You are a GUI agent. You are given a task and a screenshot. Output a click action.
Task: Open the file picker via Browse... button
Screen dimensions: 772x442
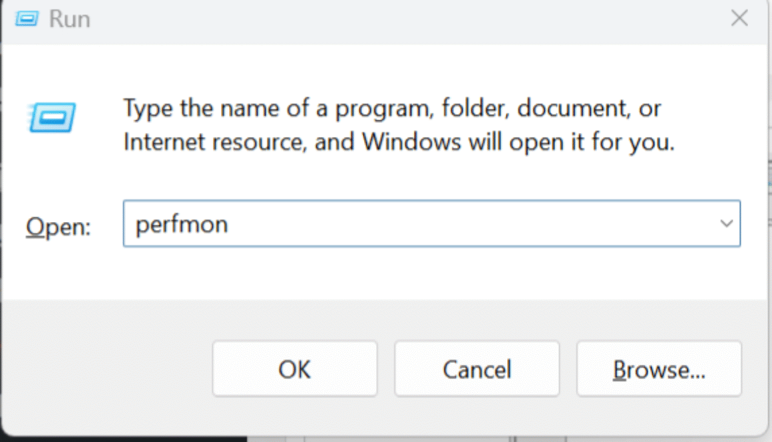tap(658, 369)
